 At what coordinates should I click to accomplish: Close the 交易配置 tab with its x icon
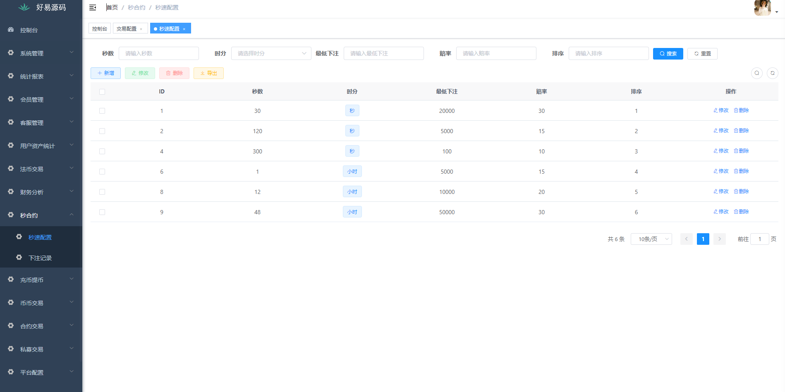(x=141, y=29)
